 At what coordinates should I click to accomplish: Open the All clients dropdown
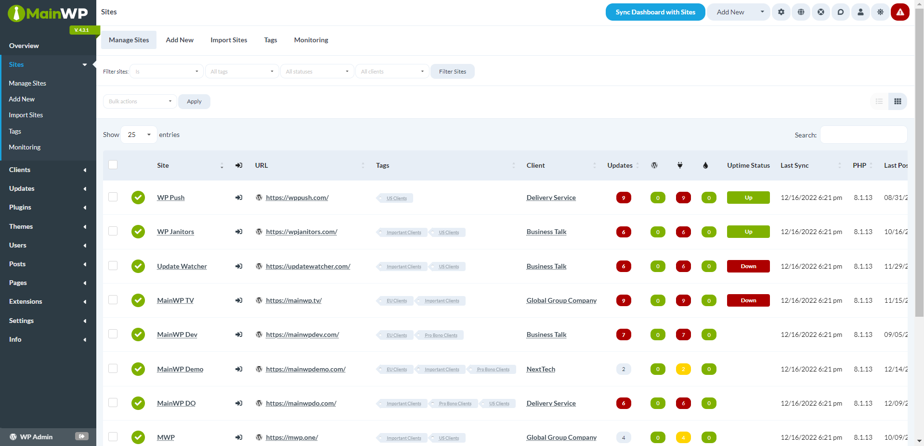click(392, 72)
